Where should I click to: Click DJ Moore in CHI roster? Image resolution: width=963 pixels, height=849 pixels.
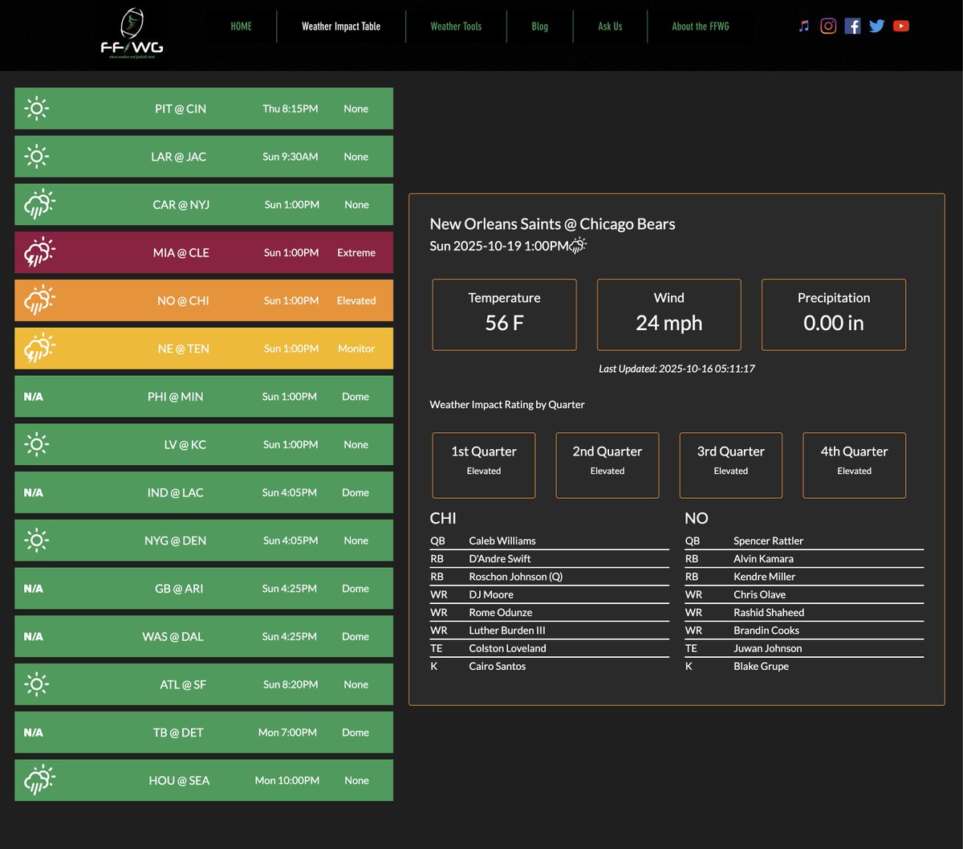point(491,594)
